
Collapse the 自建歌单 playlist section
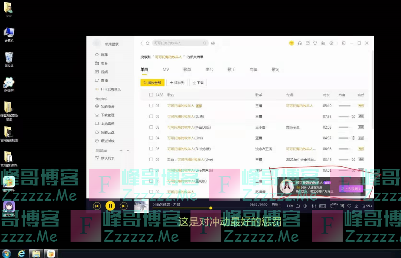point(128,151)
